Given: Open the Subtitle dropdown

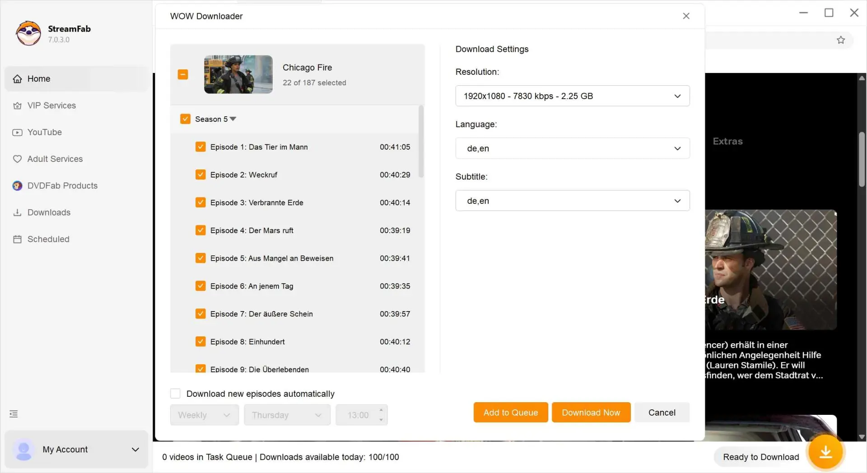Looking at the screenshot, I should (x=572, y=201).
